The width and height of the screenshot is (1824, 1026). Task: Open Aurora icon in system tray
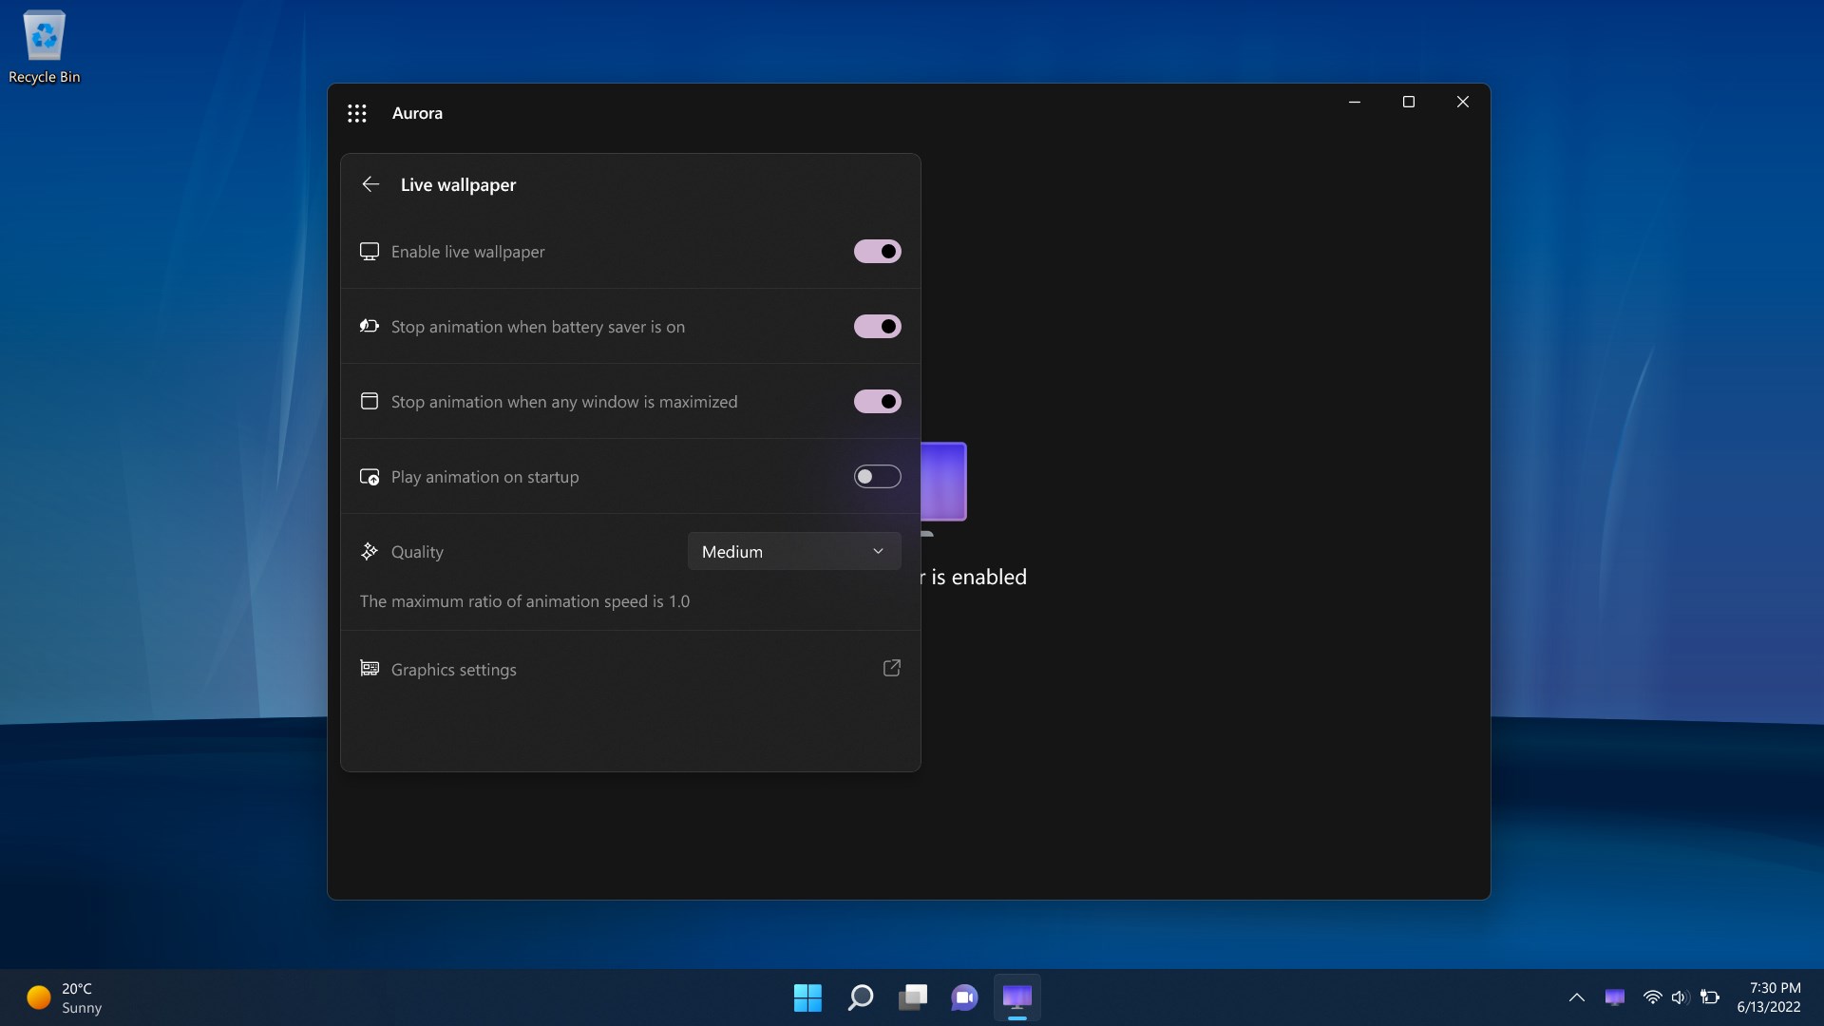point(1614,997)
